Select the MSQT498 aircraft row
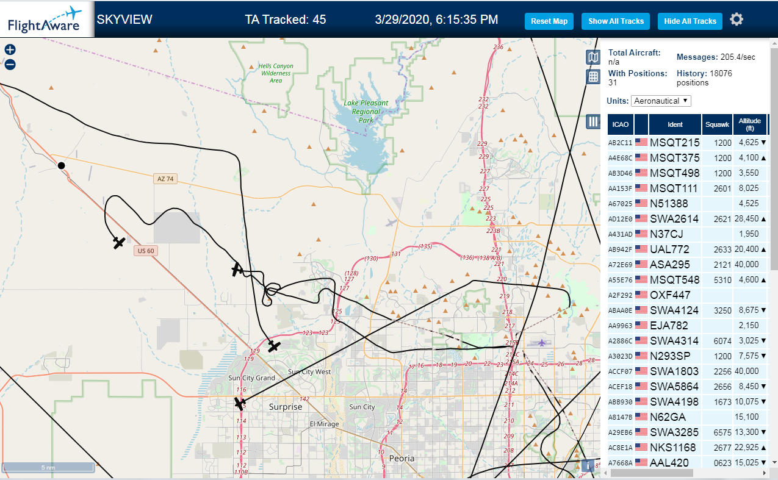778x480 pixels. click(x=688, y=173)
